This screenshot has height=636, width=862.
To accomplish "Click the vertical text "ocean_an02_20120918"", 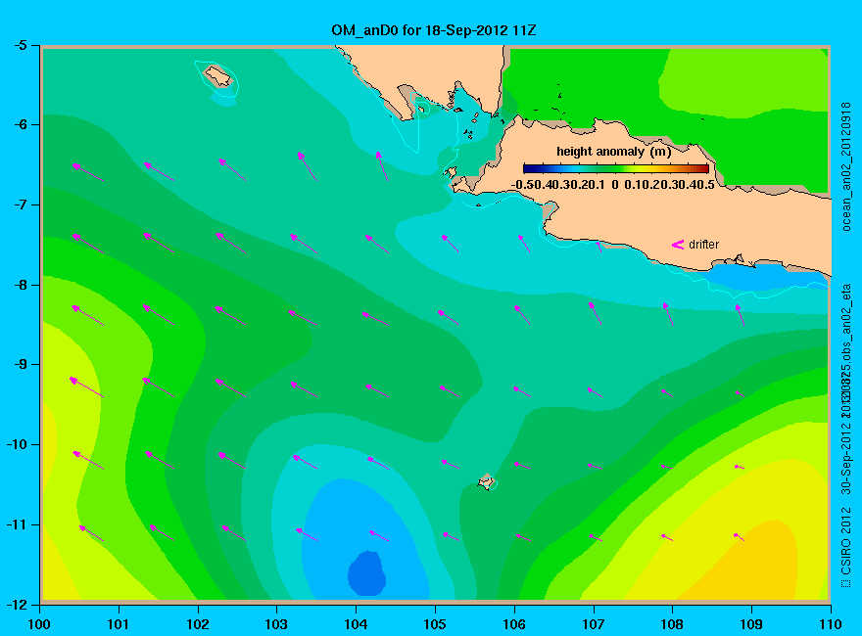I will [x=846, y=166].
